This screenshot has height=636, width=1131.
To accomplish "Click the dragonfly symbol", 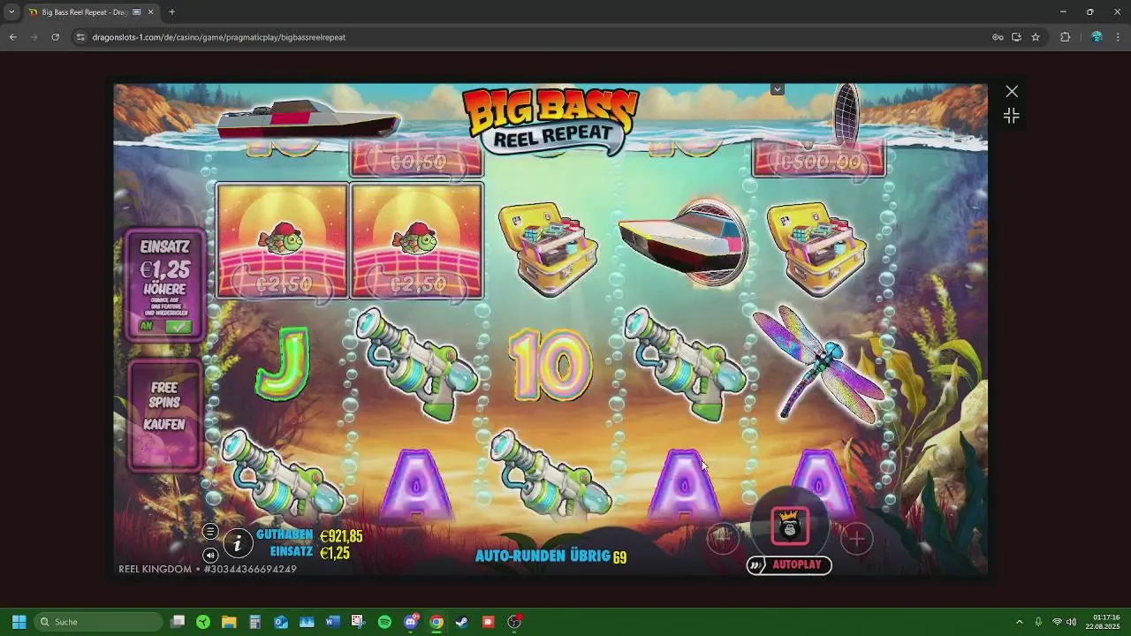I will click(818, 363).
